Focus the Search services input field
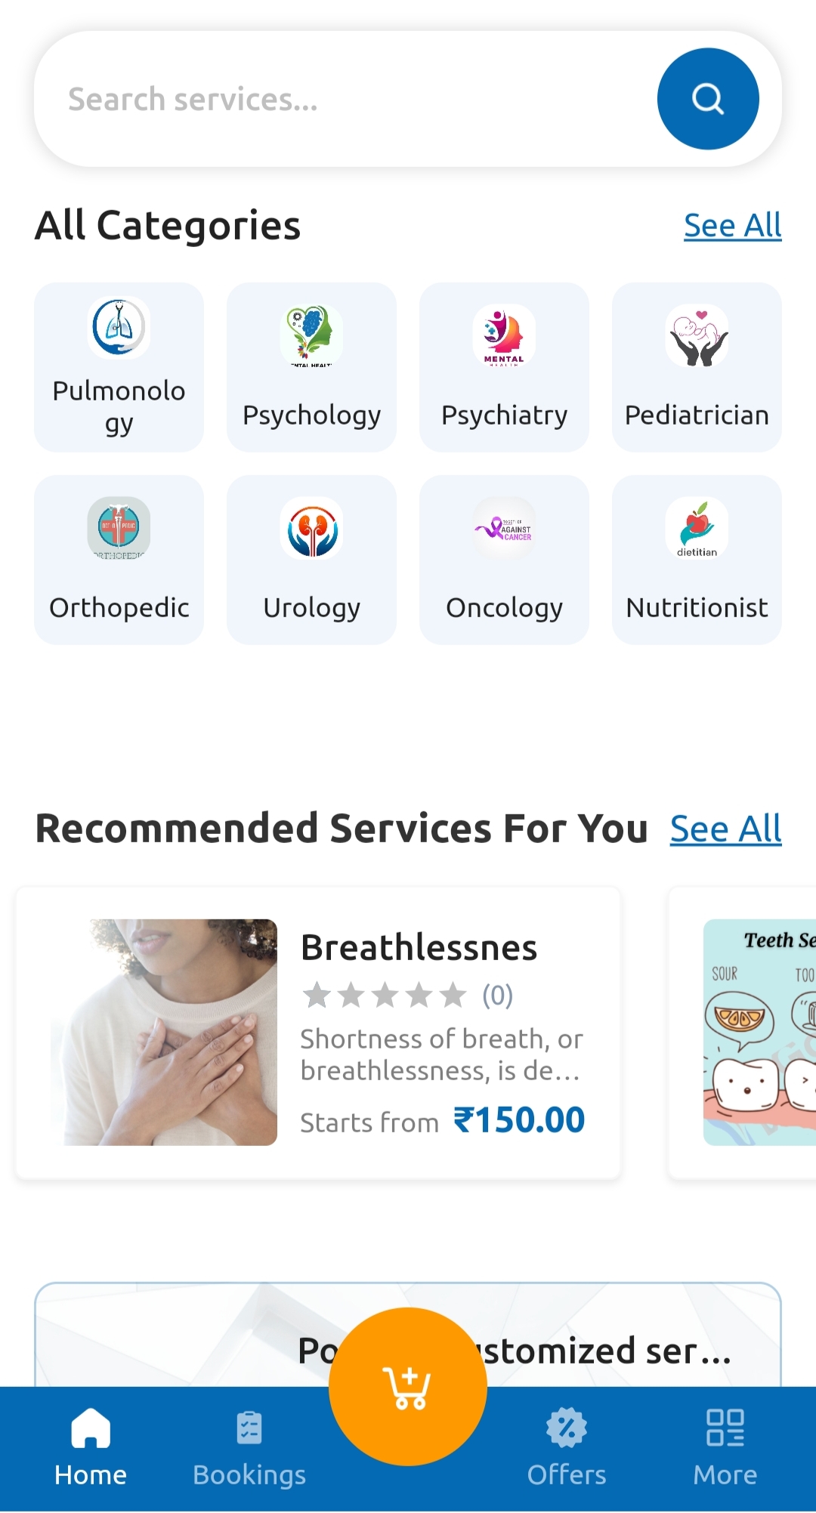 coord(340,99)
